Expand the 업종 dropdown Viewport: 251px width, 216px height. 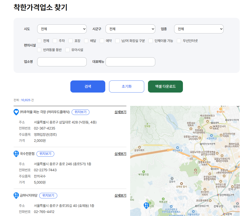pos(199,29)
